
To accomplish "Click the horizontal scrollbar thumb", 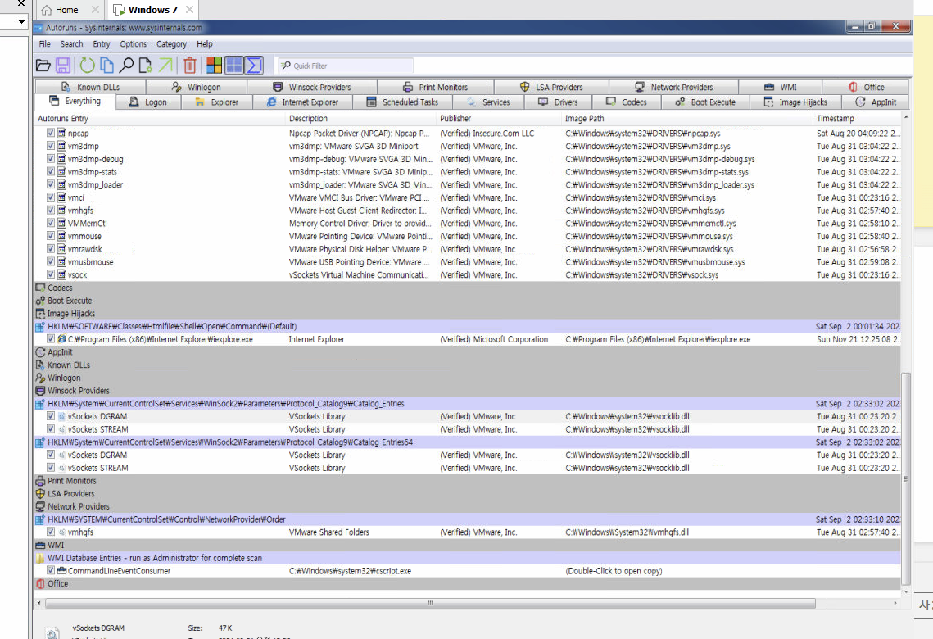I will 430,603.
